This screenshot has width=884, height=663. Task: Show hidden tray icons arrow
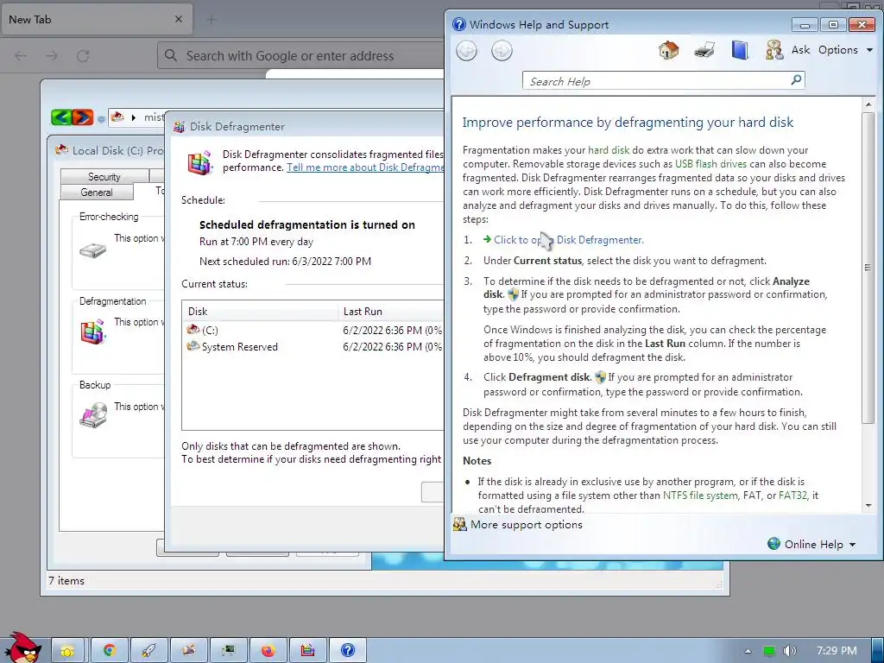(748, 651)
